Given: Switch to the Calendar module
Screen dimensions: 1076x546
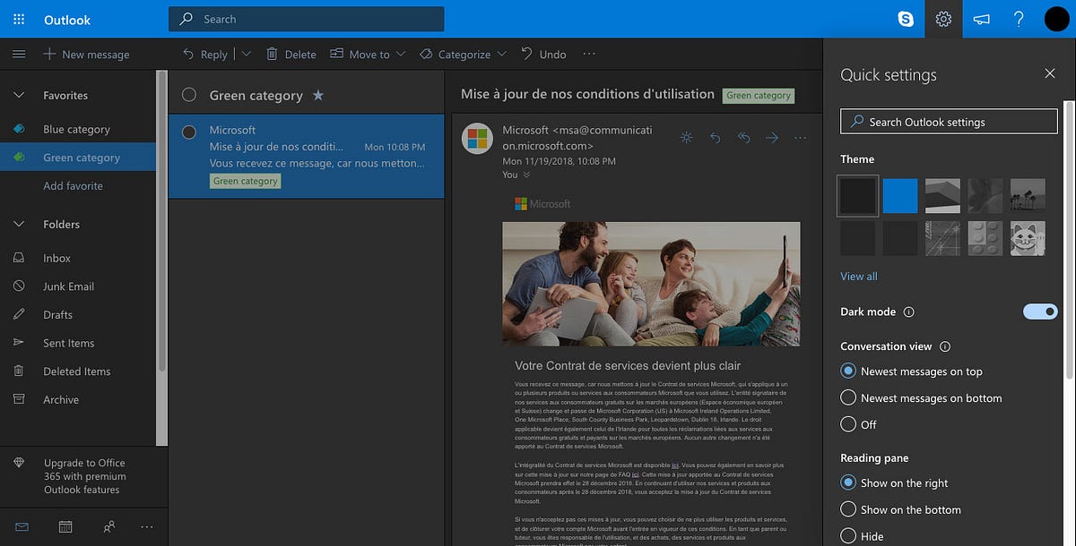Looking at the screenshot, I should 65,526.
